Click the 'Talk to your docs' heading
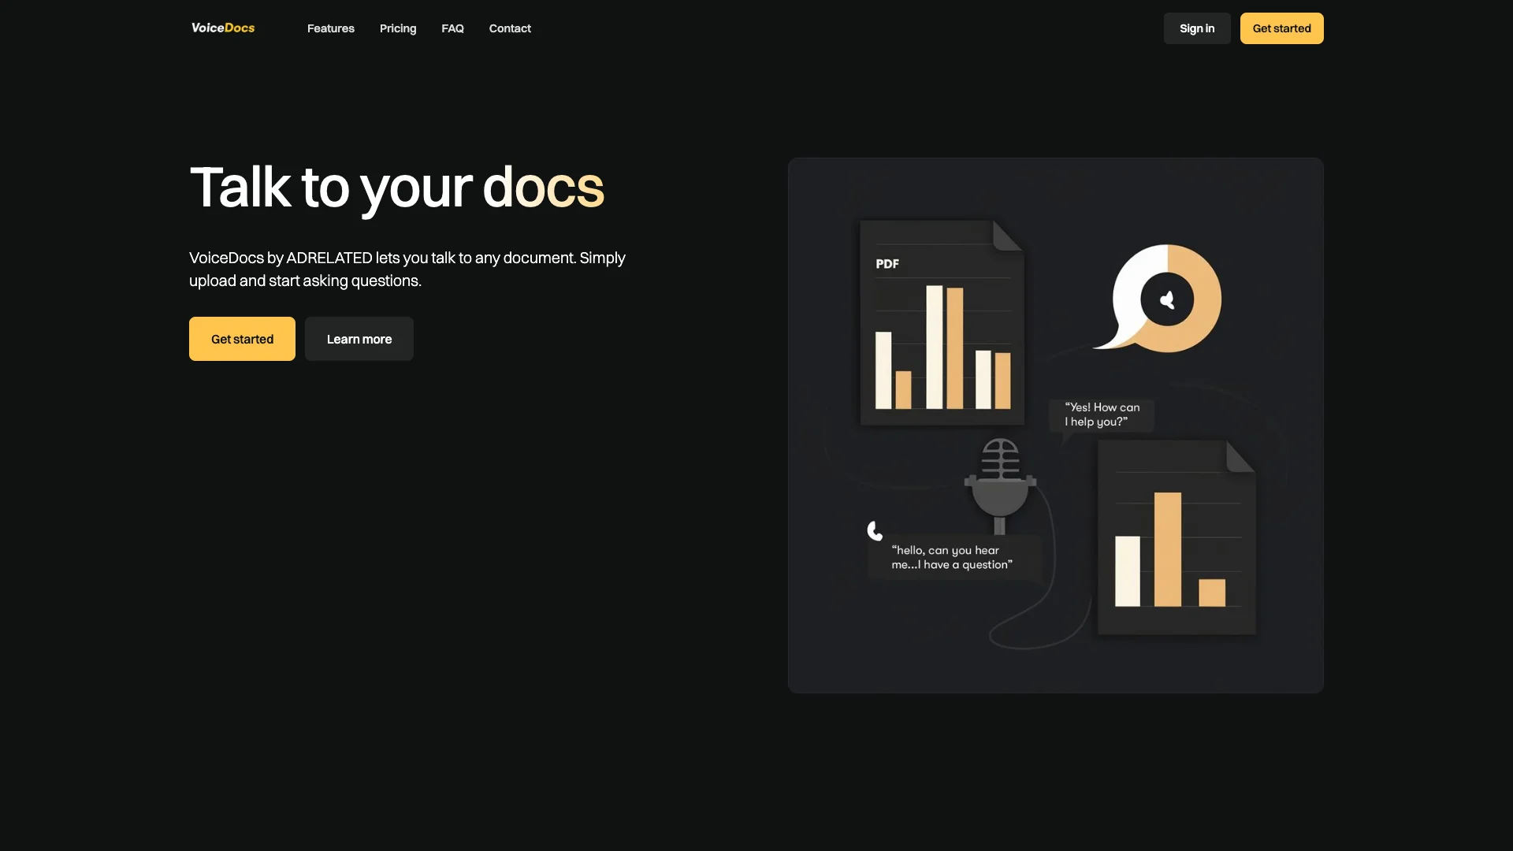Image resolution: width=1513 pixels, height=851 pixels. (x=396, y=188)
